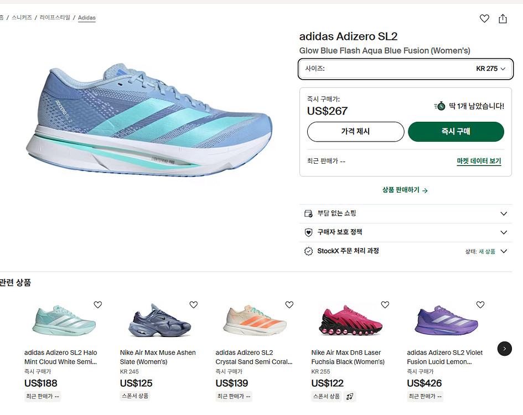Favorite the Adizero SL2 Halo Mint shoe
This screenshot has width=523, height=415.
(98, 305)
